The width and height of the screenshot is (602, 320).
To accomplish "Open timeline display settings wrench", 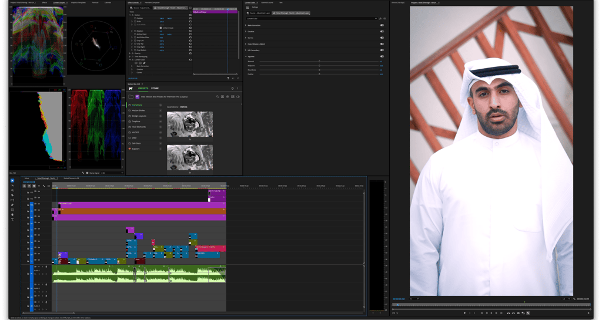I will pyautogui.click(x=44, y=186).
